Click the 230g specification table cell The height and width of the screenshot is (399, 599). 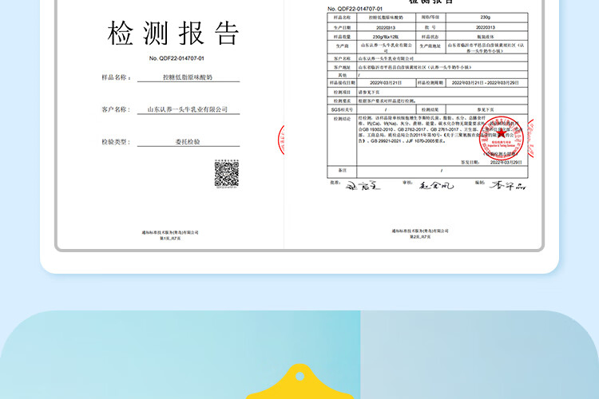coord(486,18)
